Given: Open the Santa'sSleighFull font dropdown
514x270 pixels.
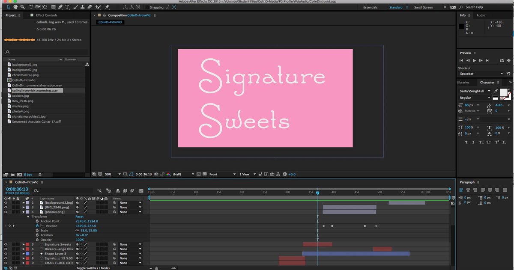Looking at the screenshot, I should (x=475, y=91).
